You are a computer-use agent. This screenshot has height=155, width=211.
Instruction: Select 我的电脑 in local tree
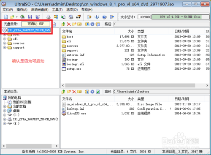click(14, 98)
